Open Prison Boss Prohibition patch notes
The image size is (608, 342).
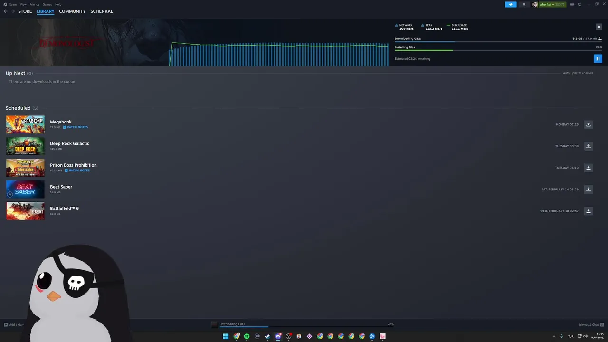point(77,171)
